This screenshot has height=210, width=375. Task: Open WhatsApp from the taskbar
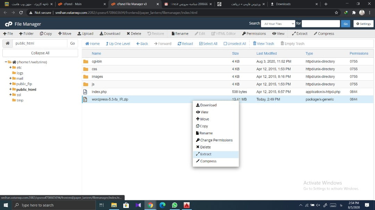pos(175,205)
